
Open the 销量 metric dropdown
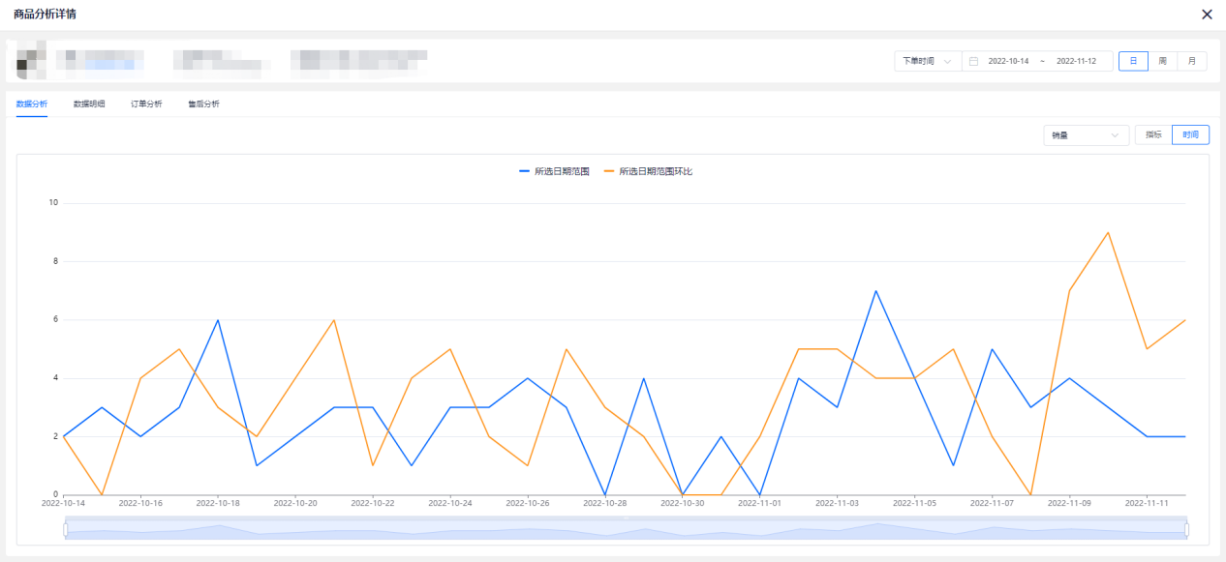point(1087,135)
